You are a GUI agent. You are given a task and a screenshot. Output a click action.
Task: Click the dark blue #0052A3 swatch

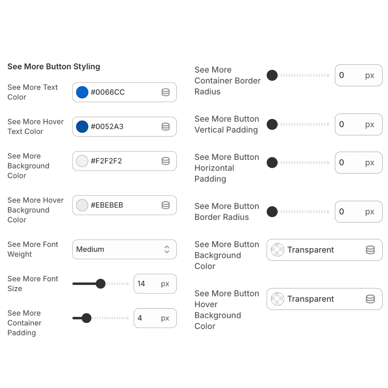click(82, 127)
